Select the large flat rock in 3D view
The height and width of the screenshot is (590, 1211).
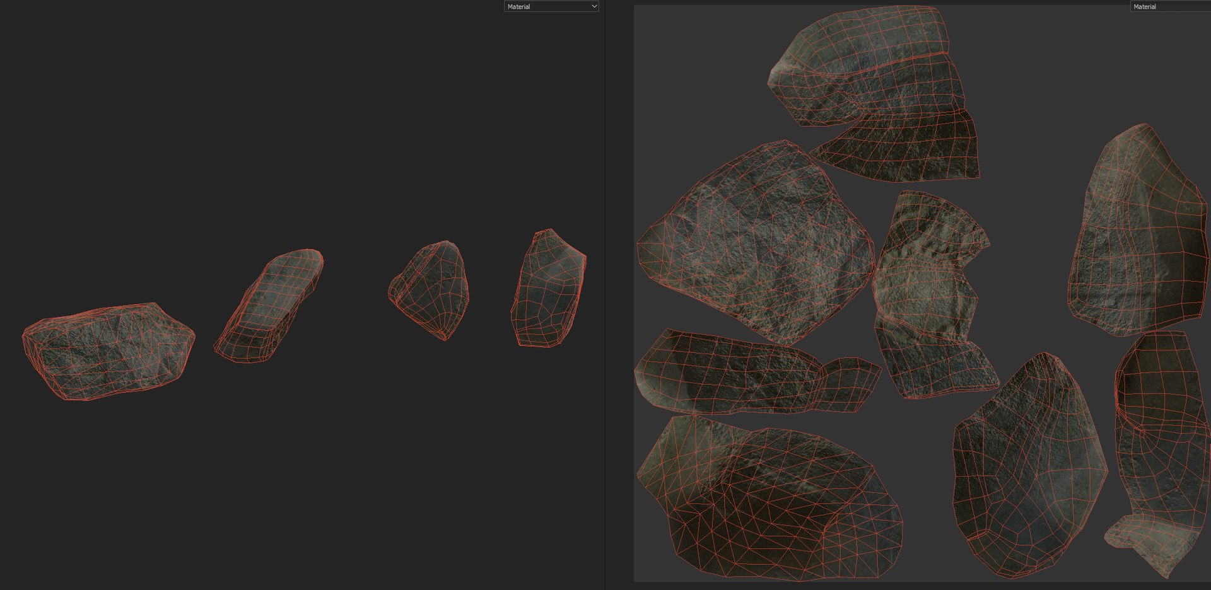point(108,350)
